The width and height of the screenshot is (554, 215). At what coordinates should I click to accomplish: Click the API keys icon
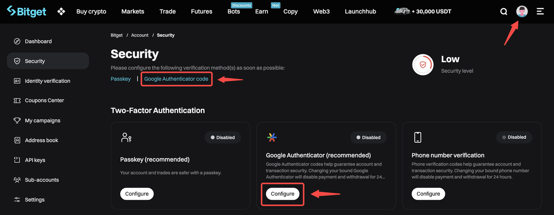(17, 160)
